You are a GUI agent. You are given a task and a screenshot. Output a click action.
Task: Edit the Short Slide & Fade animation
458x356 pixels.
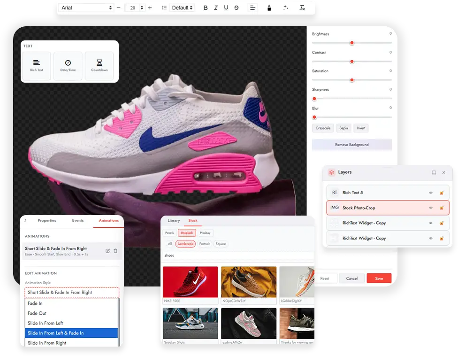point(108,251)
